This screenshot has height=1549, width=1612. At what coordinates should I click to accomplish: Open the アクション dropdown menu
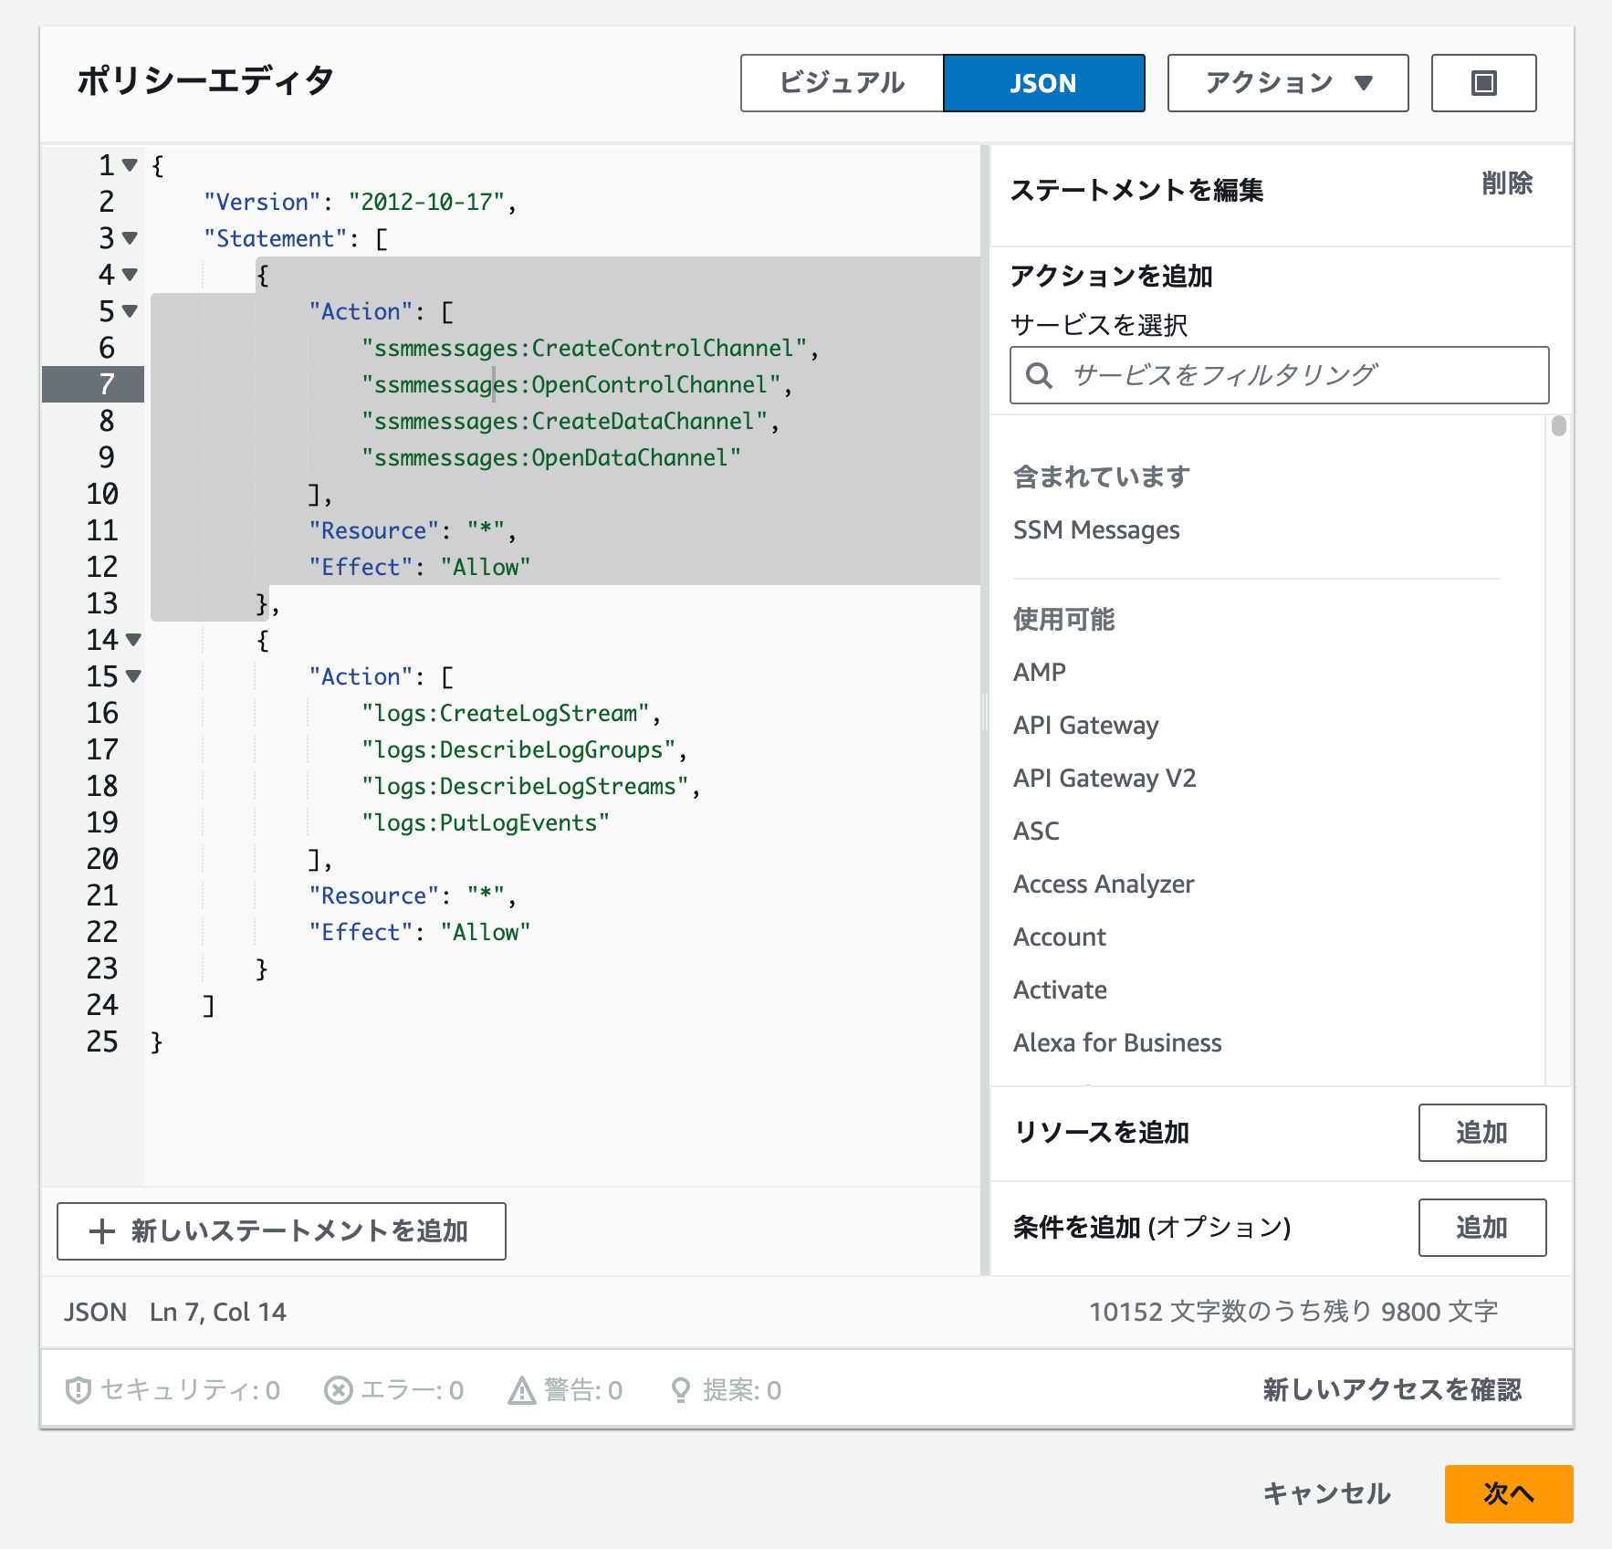pyautogui.click(x=1288, y=83)
